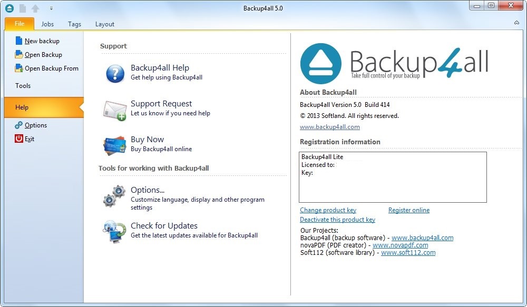Click the red Exit power icon

[19, 138]
